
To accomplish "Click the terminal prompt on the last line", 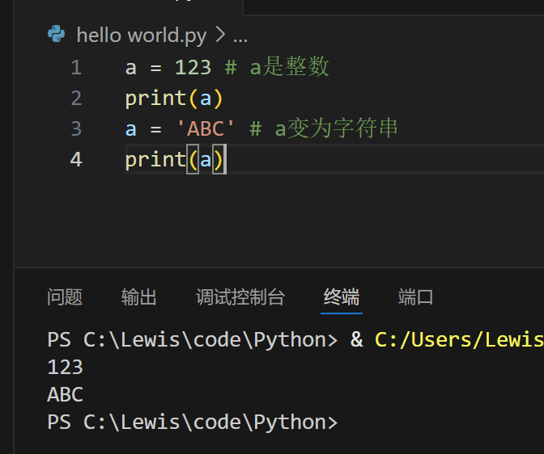I will 192,422.
